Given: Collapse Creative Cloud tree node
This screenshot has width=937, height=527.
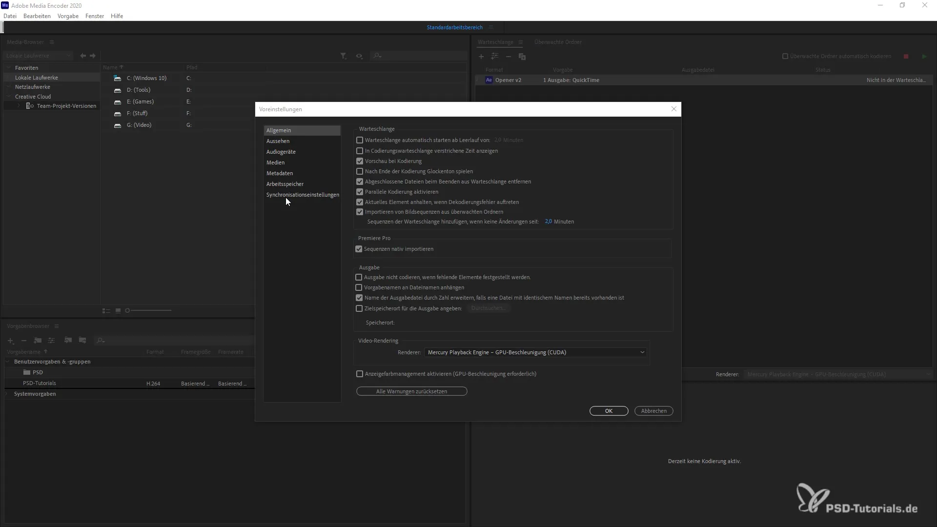Looking at the screenshot, I should pos(9,97).
